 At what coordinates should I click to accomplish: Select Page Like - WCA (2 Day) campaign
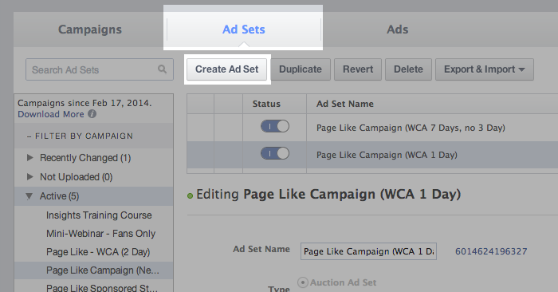[x=98, y=252]
